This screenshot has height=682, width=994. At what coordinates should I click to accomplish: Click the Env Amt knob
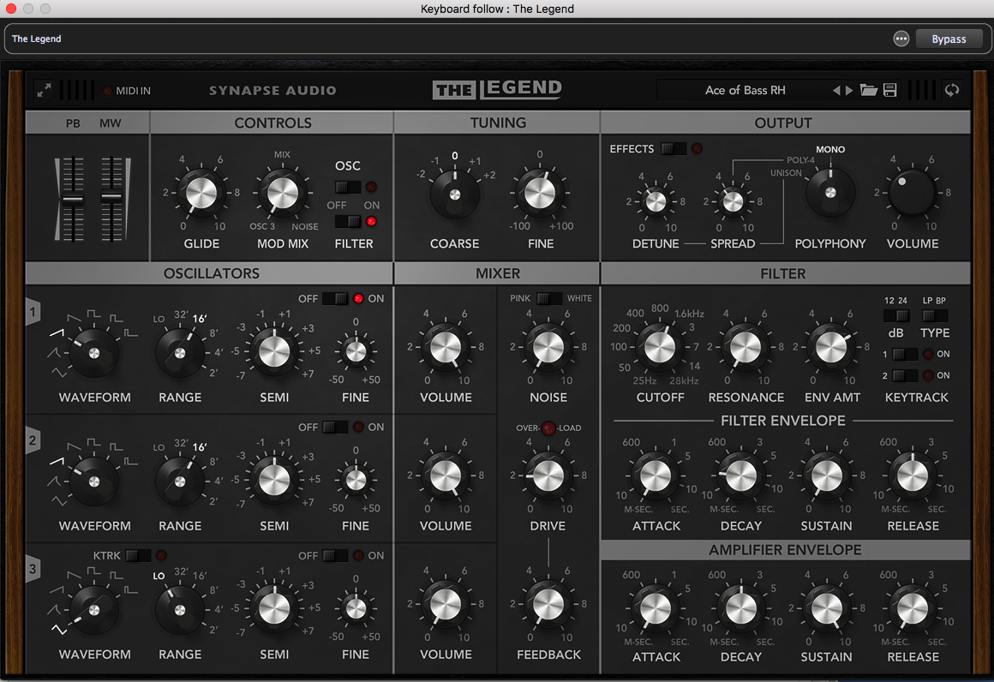[x=831, y=347]
